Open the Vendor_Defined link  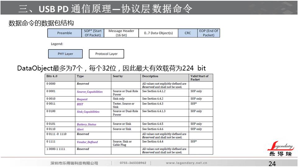point(87,142)
